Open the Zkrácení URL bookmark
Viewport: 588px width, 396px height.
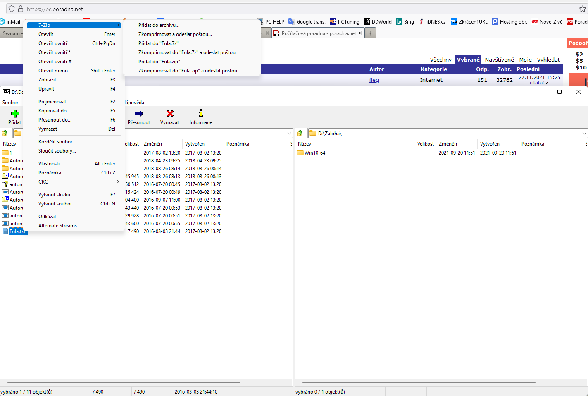pos(469,21)
